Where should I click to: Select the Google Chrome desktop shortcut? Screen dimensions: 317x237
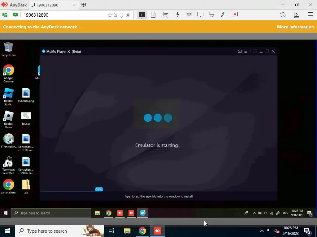point(8,73)
